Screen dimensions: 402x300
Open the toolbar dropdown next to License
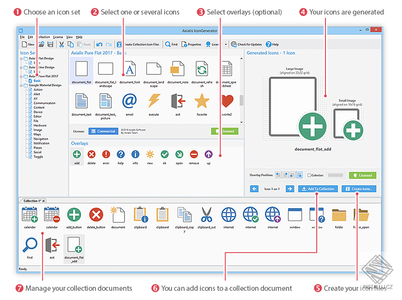[225, 44]
